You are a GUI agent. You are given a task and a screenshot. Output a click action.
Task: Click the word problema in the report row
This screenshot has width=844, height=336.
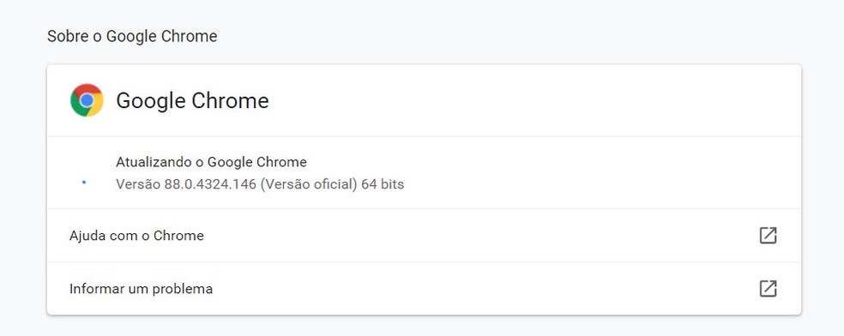coord(183,289)
